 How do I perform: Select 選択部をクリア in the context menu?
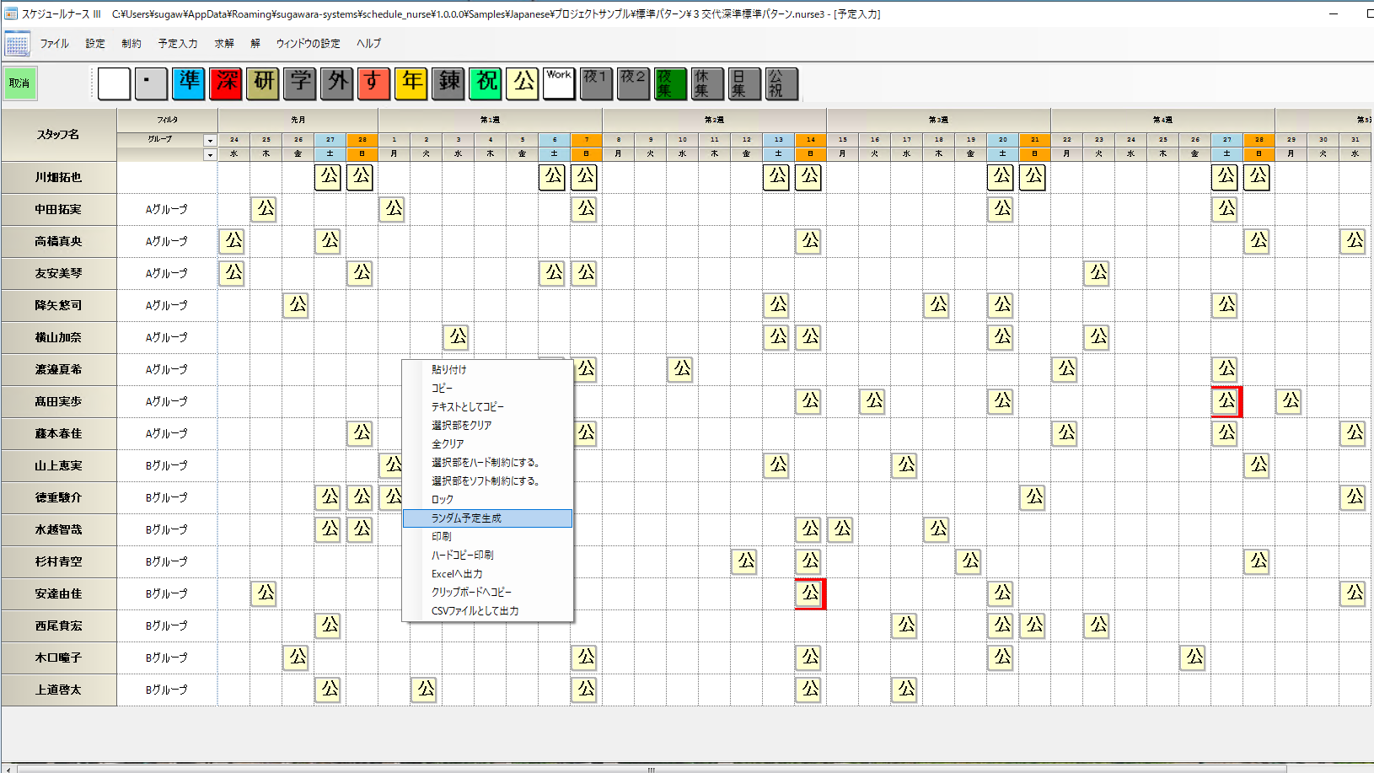(488, 425)
